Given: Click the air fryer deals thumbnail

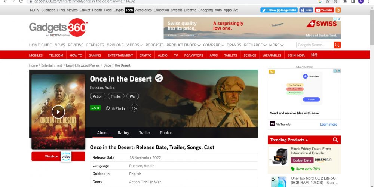Looking at the screenshot, I should (279, 156).
